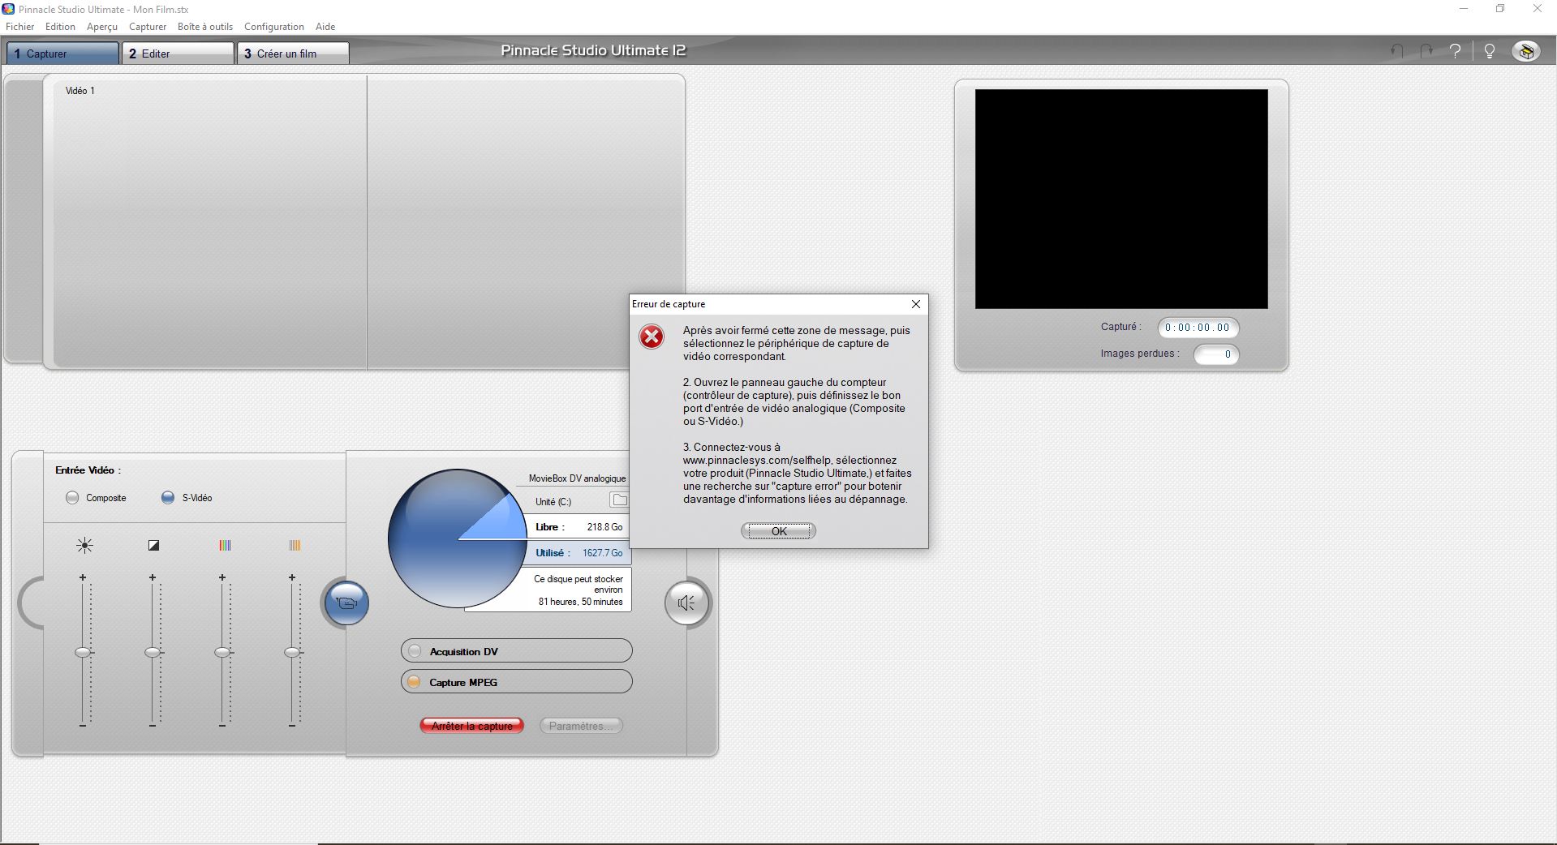Screen dimensions: 1557x845
Task: Minimize the Pinnacle Studio window
Action: pyautogui.click(x=1465, y=9)
